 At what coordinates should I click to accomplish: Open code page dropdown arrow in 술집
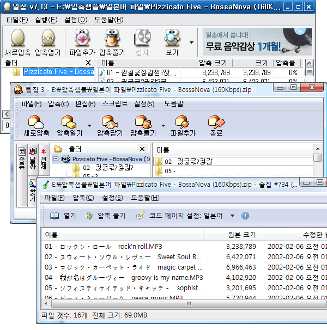click(x=232, y=216)
